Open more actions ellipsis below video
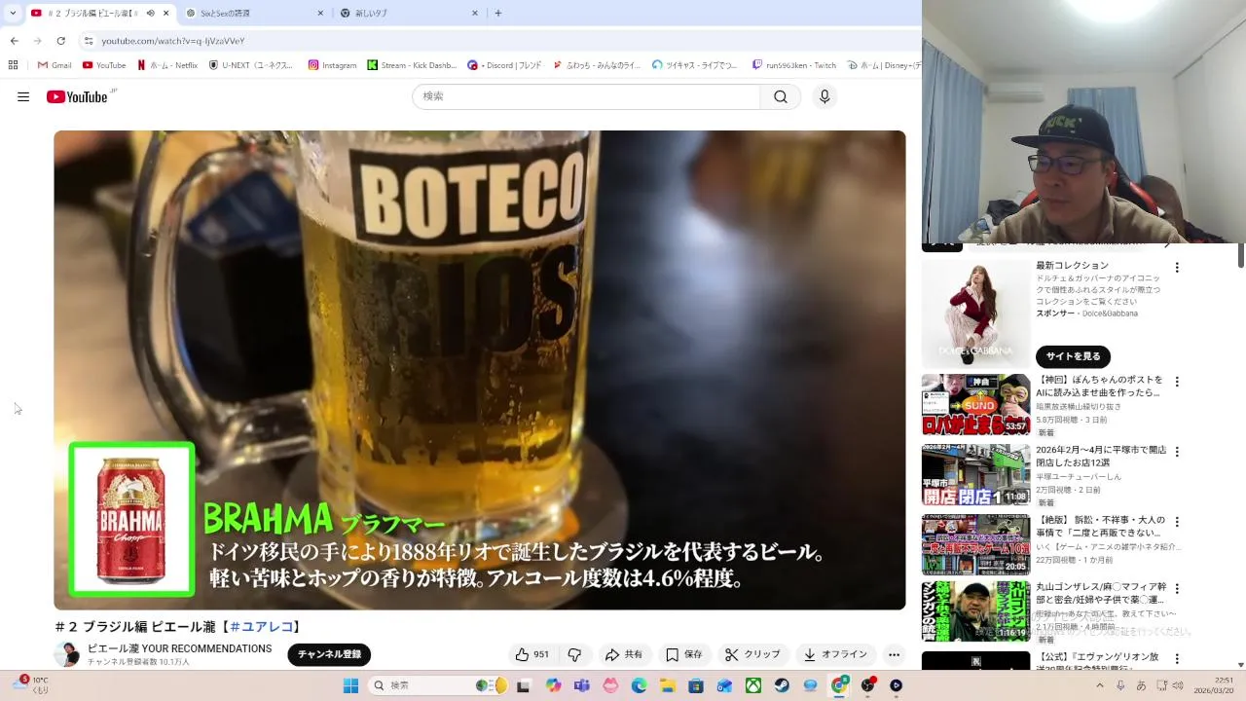1246x701 pixels. (894, 655)
